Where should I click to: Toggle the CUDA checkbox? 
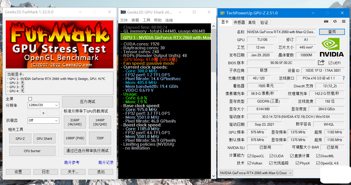click(271, 156)
